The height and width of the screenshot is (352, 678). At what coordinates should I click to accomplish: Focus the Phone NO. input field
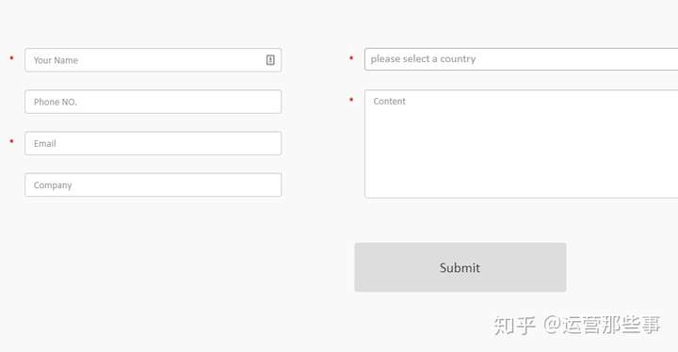[x=153, y=102]
